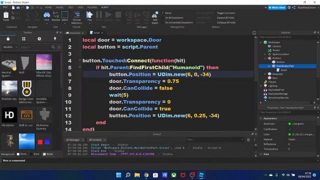Open Xbox app from the taskbar

(173, 175)
